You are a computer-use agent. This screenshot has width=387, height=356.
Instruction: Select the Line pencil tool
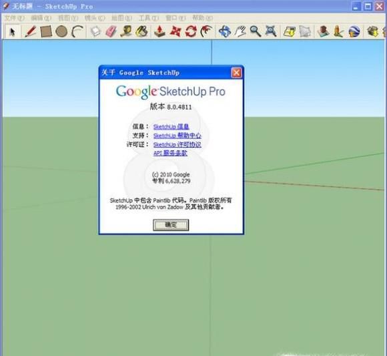tap(31, 31)
